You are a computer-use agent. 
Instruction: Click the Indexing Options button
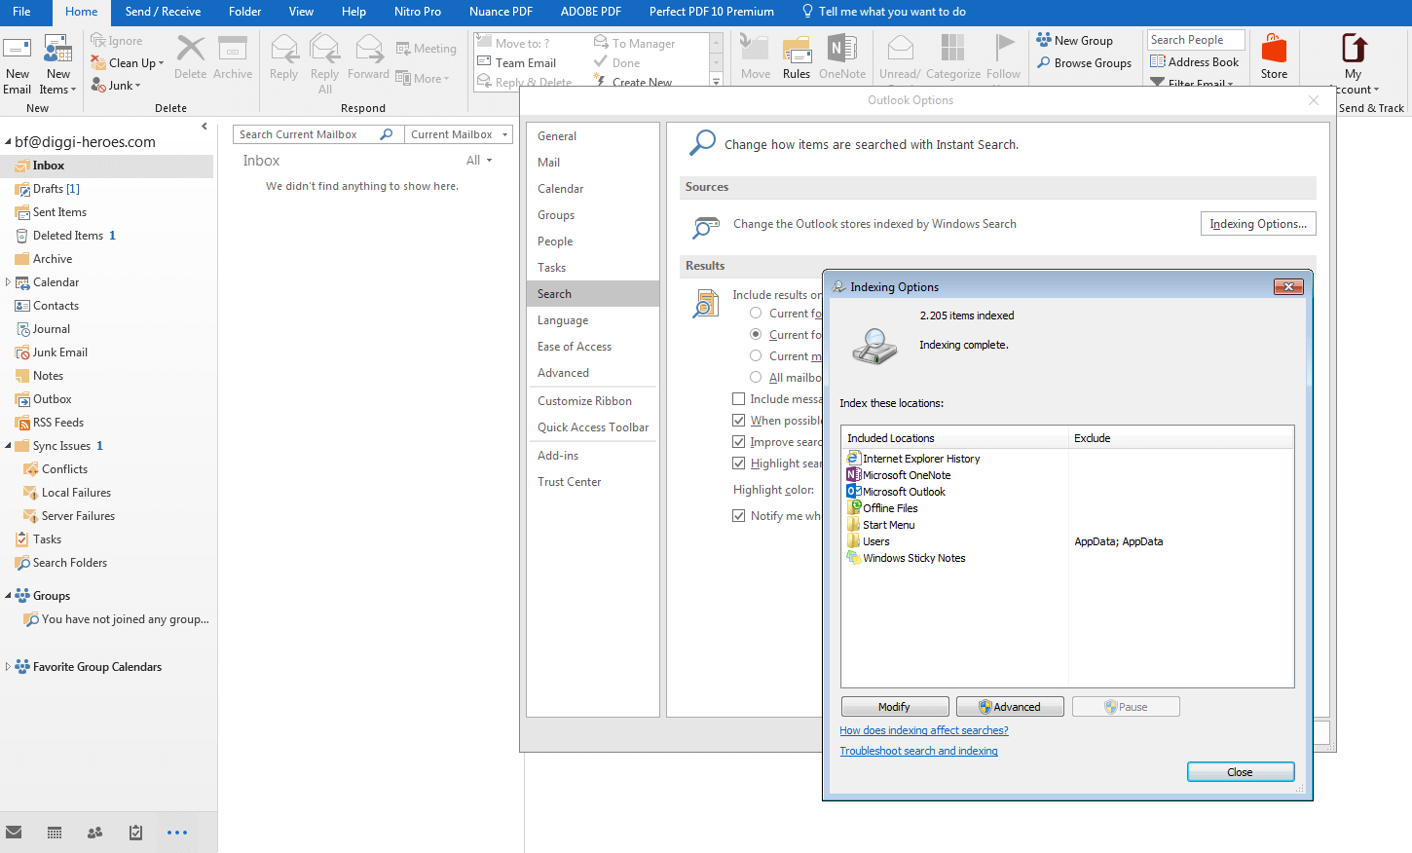pos(1257,223)
